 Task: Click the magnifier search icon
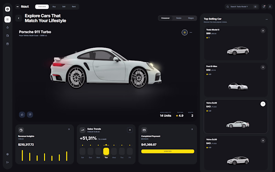click(228, 7)
